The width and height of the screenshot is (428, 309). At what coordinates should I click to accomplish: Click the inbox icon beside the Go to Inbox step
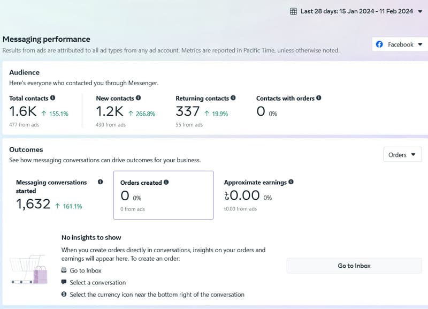pos(65,270)
